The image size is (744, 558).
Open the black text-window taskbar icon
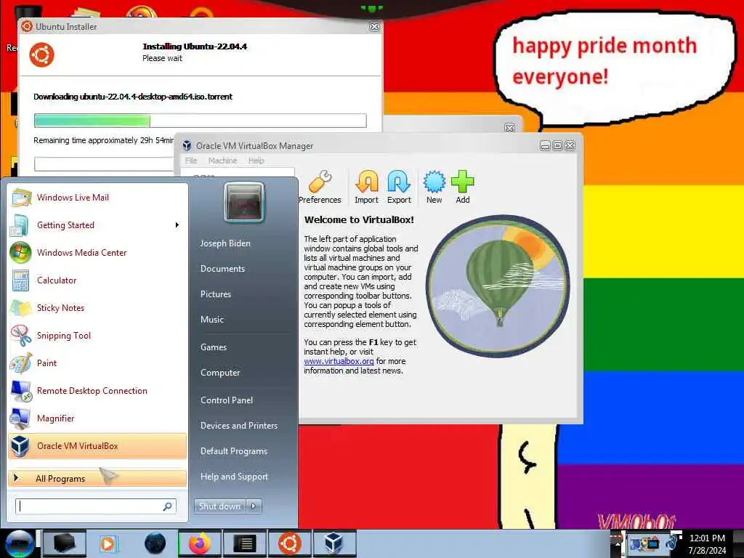coord(245,543)
